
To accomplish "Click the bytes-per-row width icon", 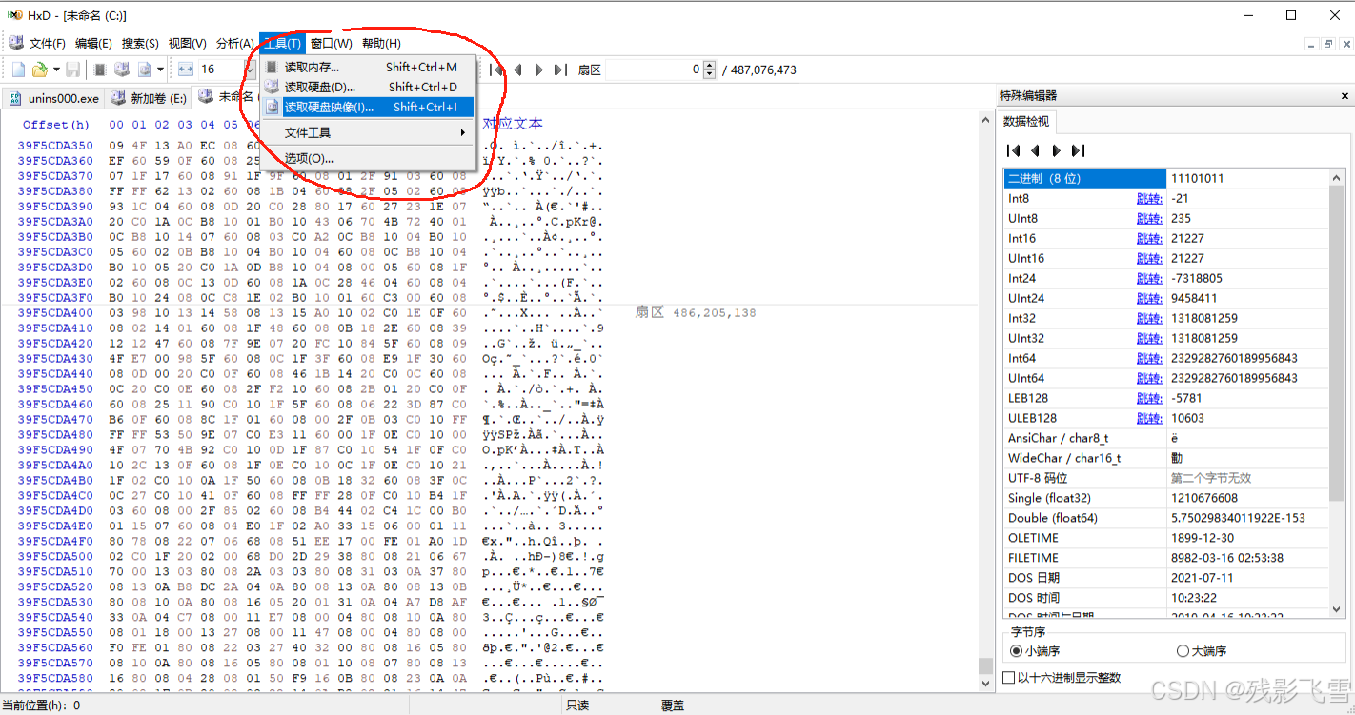I will (185, 70).
